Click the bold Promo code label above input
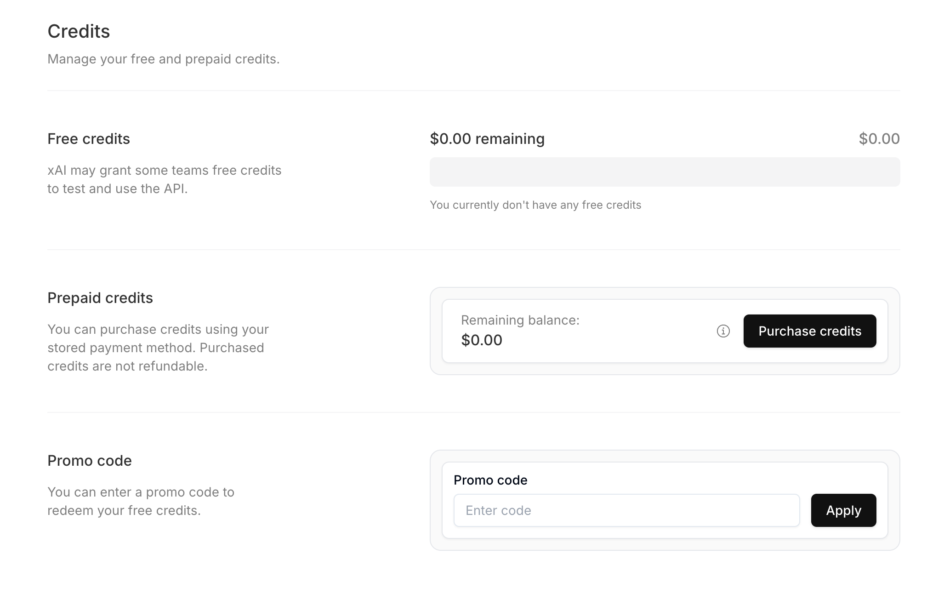This screenshot has height=594, width=944. 490,480
